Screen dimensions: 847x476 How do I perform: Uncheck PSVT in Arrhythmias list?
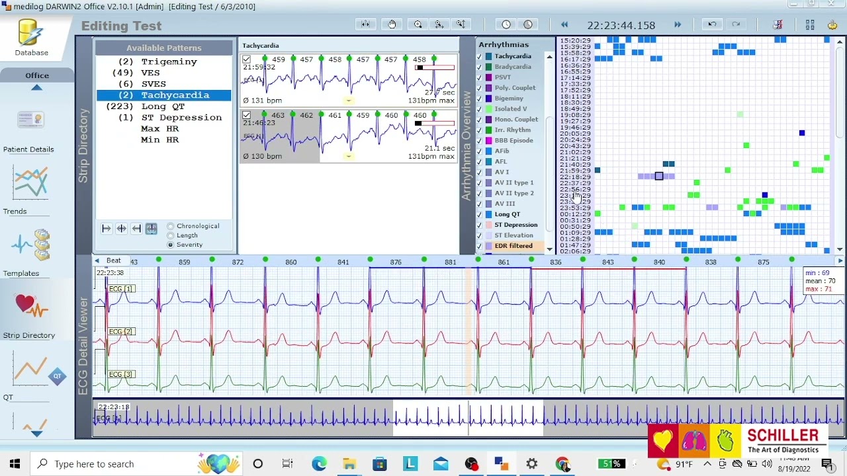coord(480,77)
